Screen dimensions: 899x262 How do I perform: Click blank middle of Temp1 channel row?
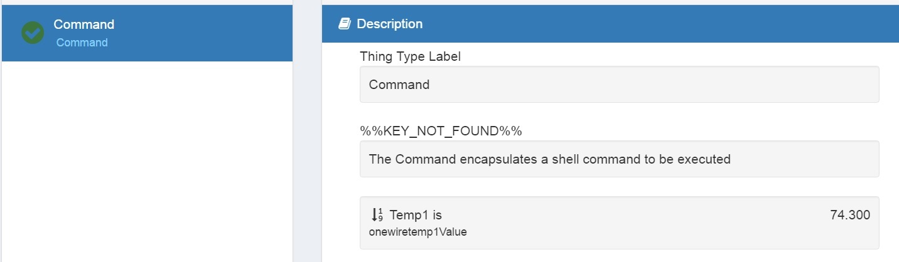pyautogui.click(x=628, y=223)
